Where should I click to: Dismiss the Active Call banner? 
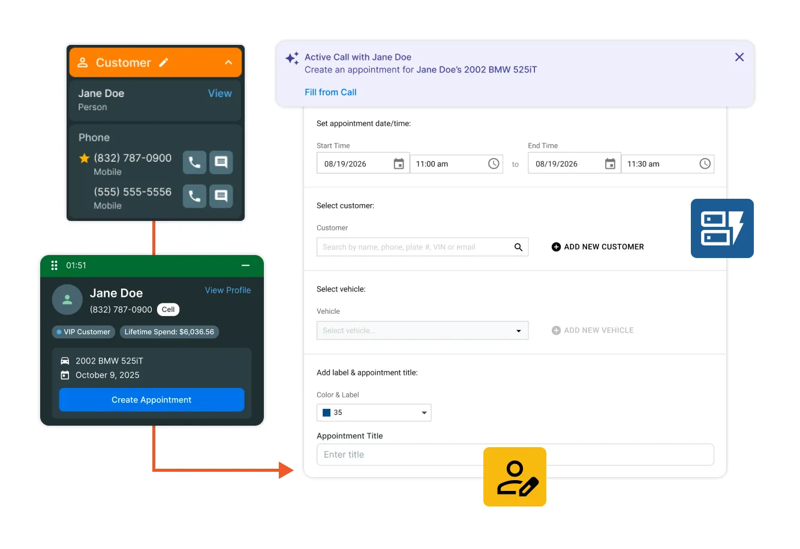pos(739,57)
